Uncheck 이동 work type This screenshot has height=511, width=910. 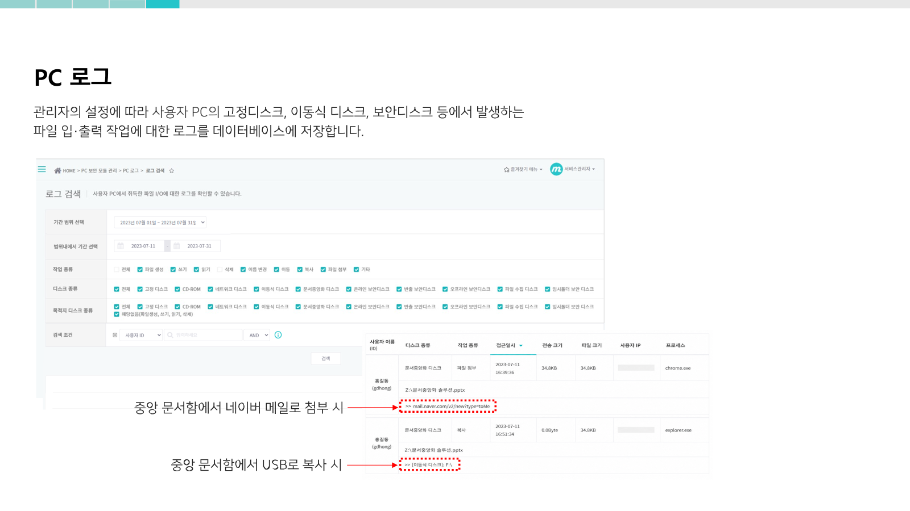pyautogui.click(x=276, y=270)
